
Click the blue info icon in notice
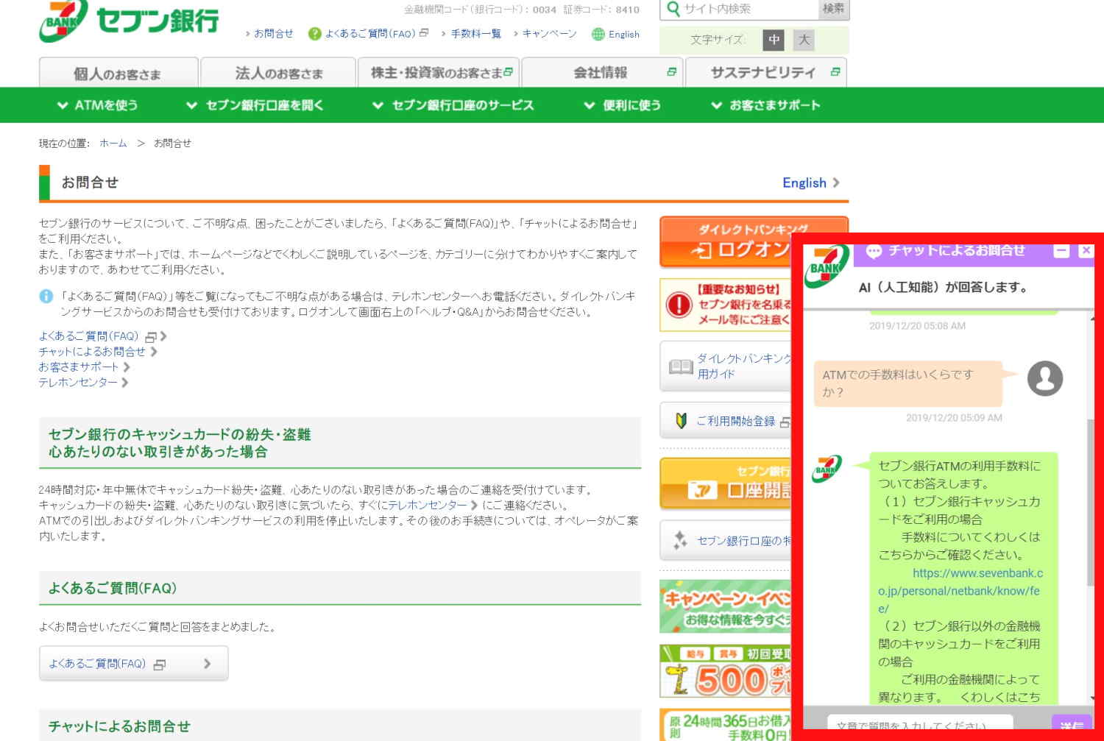coord(46,297)
